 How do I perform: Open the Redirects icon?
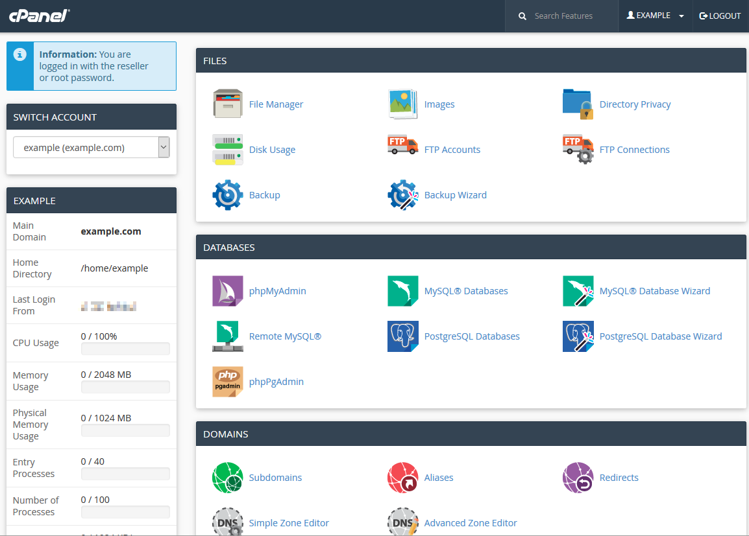click(x=578, y=478)
